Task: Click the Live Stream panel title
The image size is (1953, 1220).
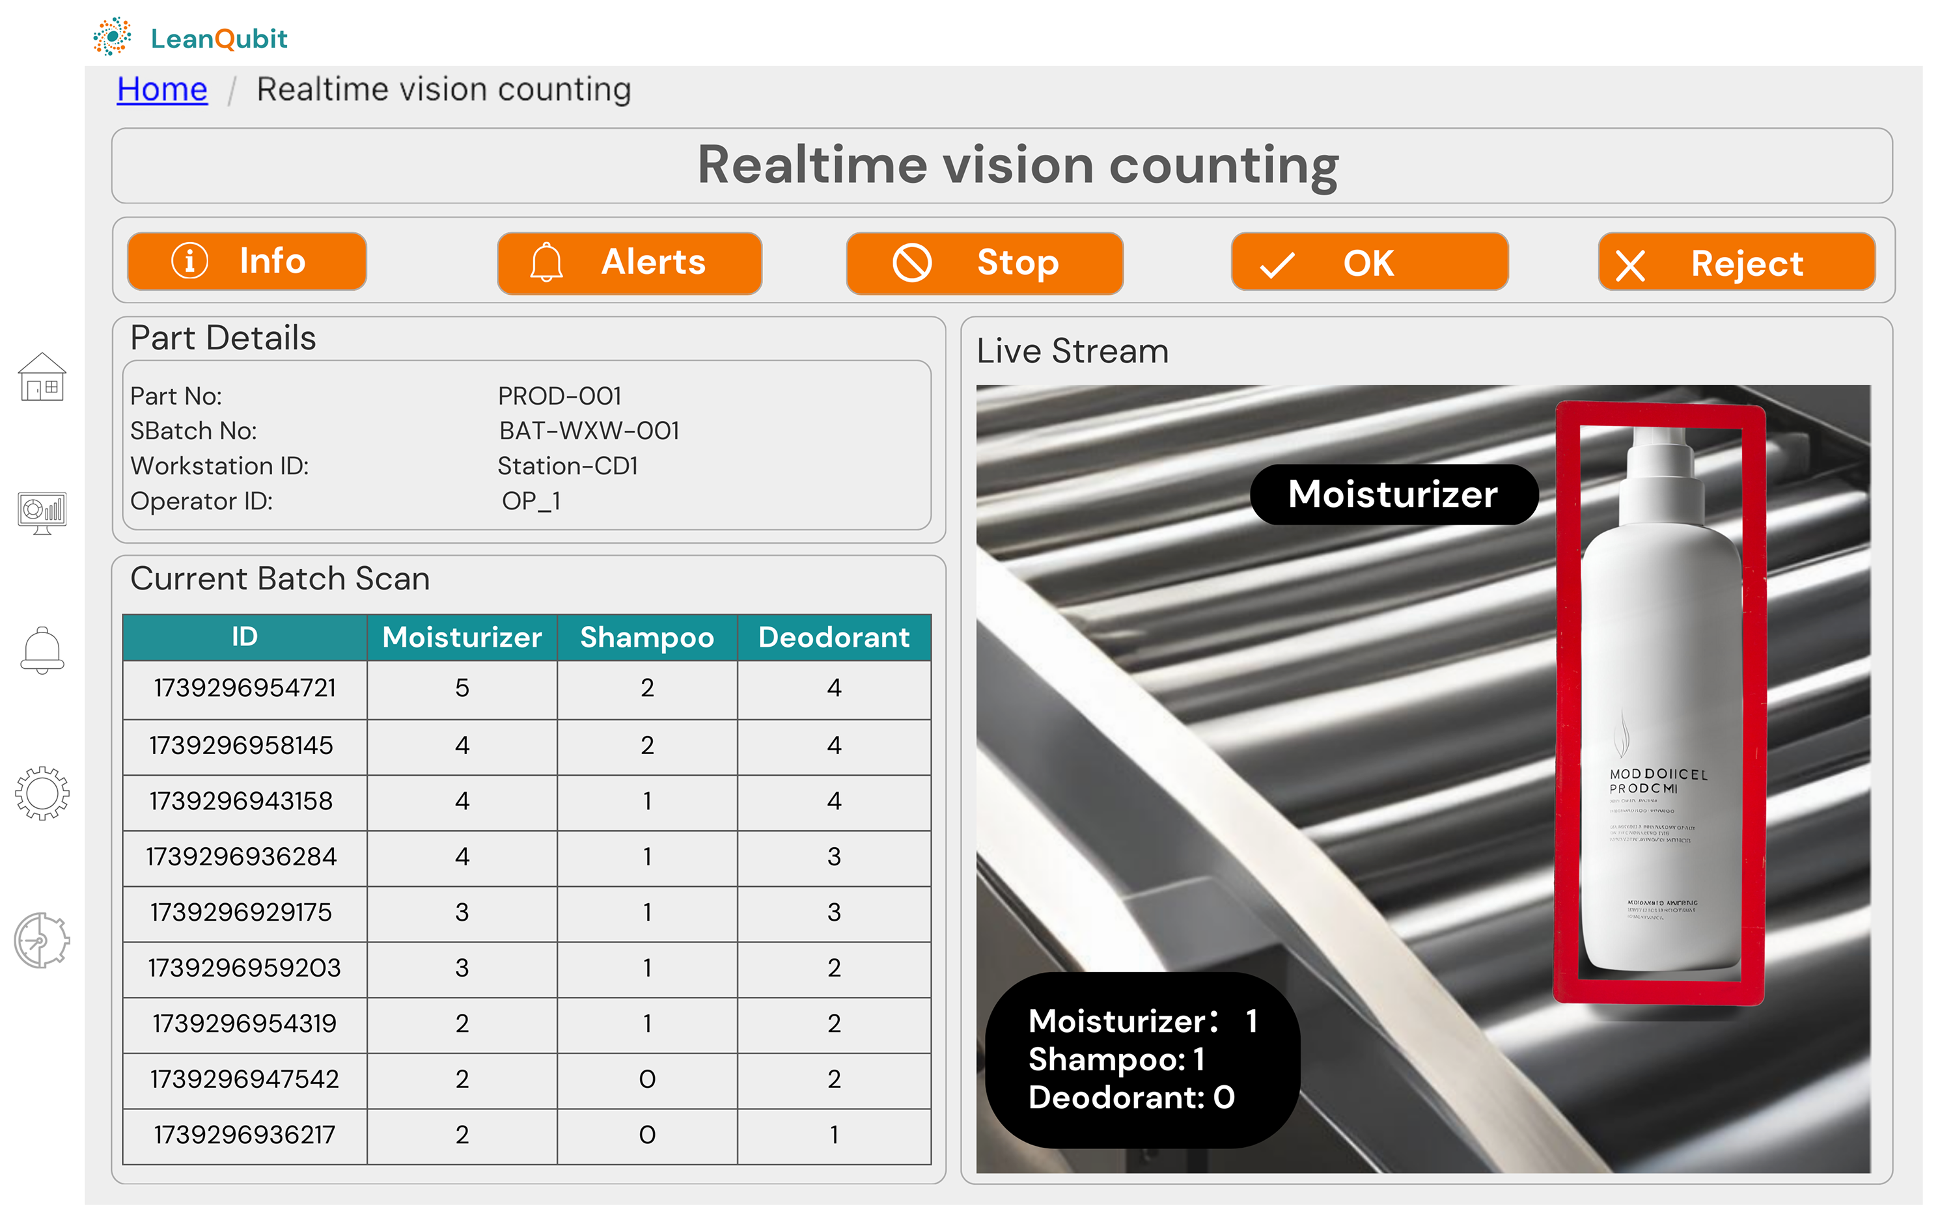Action: [1073, 351]
